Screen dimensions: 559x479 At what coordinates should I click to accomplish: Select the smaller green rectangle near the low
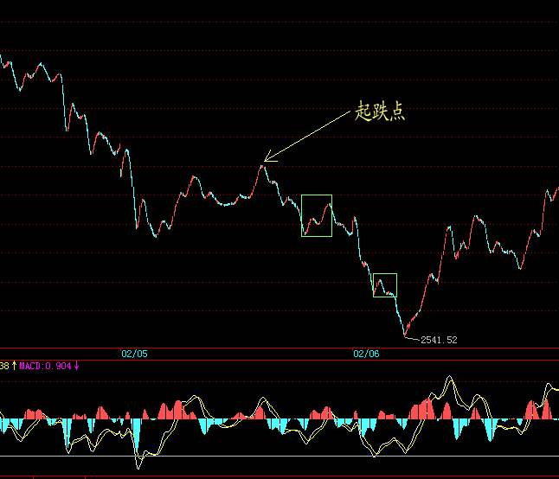[x=384, y=285]
